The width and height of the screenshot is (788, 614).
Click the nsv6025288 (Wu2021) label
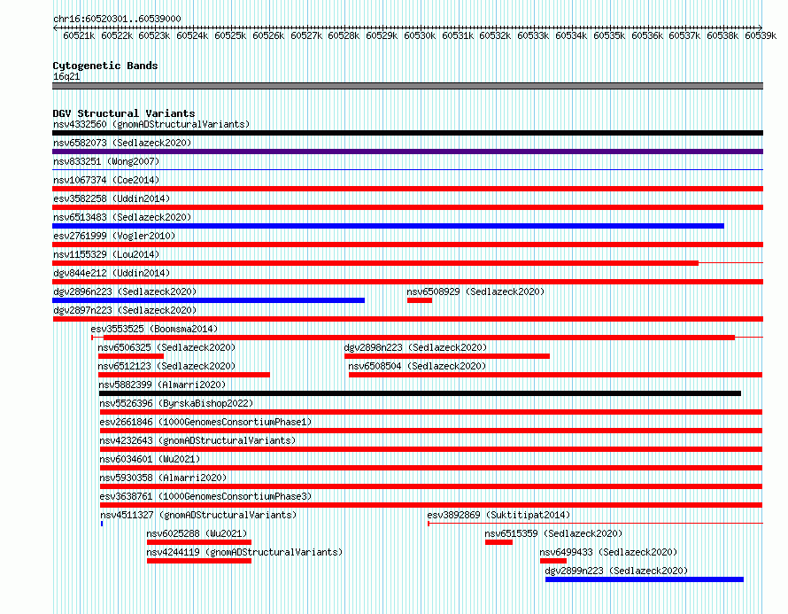click(197, 533)
